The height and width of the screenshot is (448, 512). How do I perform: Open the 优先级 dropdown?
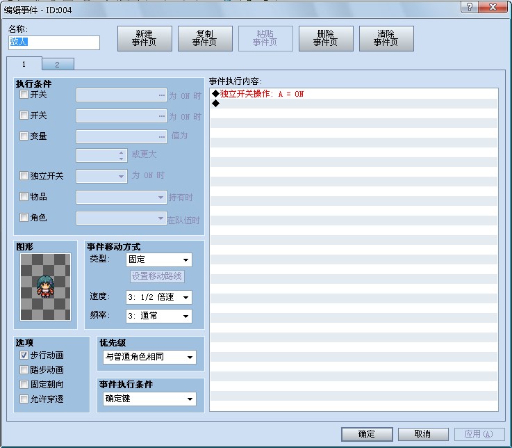point(150,357)
